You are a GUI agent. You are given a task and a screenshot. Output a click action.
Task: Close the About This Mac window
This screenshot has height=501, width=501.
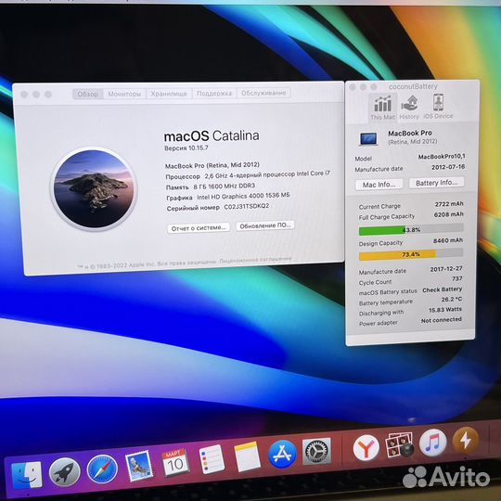(23, 95)
